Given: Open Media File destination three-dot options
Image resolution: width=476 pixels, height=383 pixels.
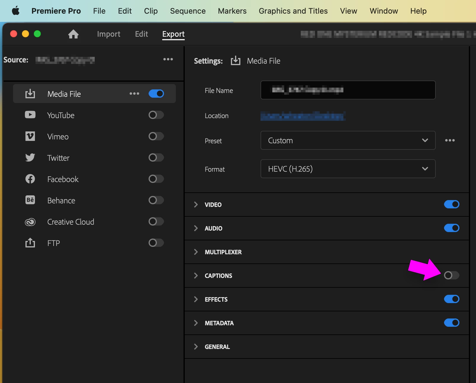Looking at the screenshot, I should click(134, 94).
